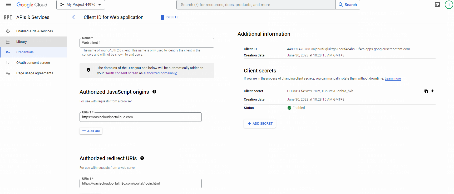Click the Enabled APIs sidebar icon

coord(8,31)
